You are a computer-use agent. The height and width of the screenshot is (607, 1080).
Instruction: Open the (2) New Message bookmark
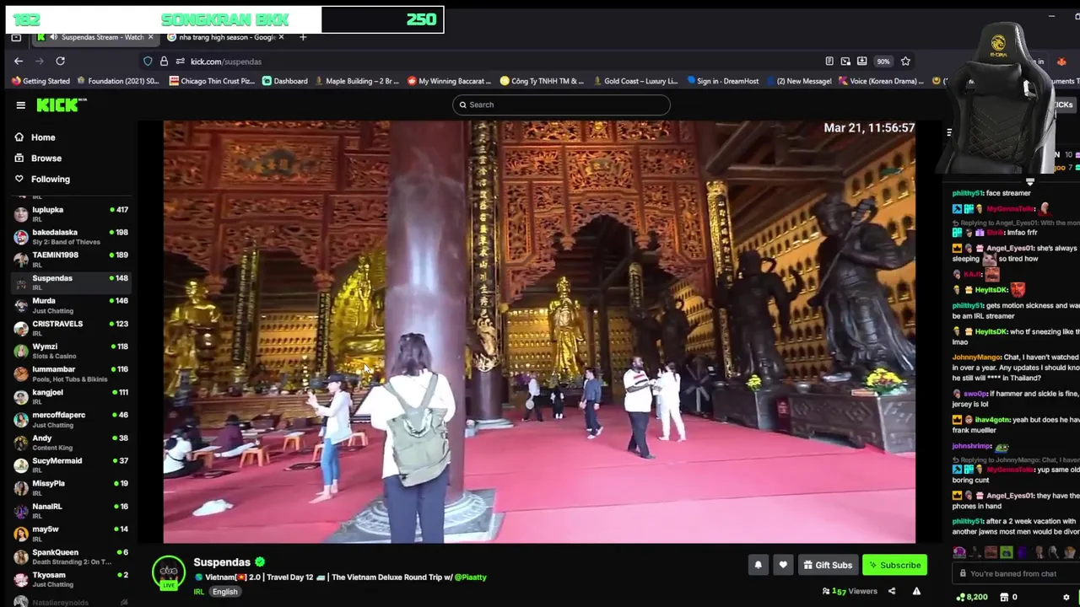point(798,81)
